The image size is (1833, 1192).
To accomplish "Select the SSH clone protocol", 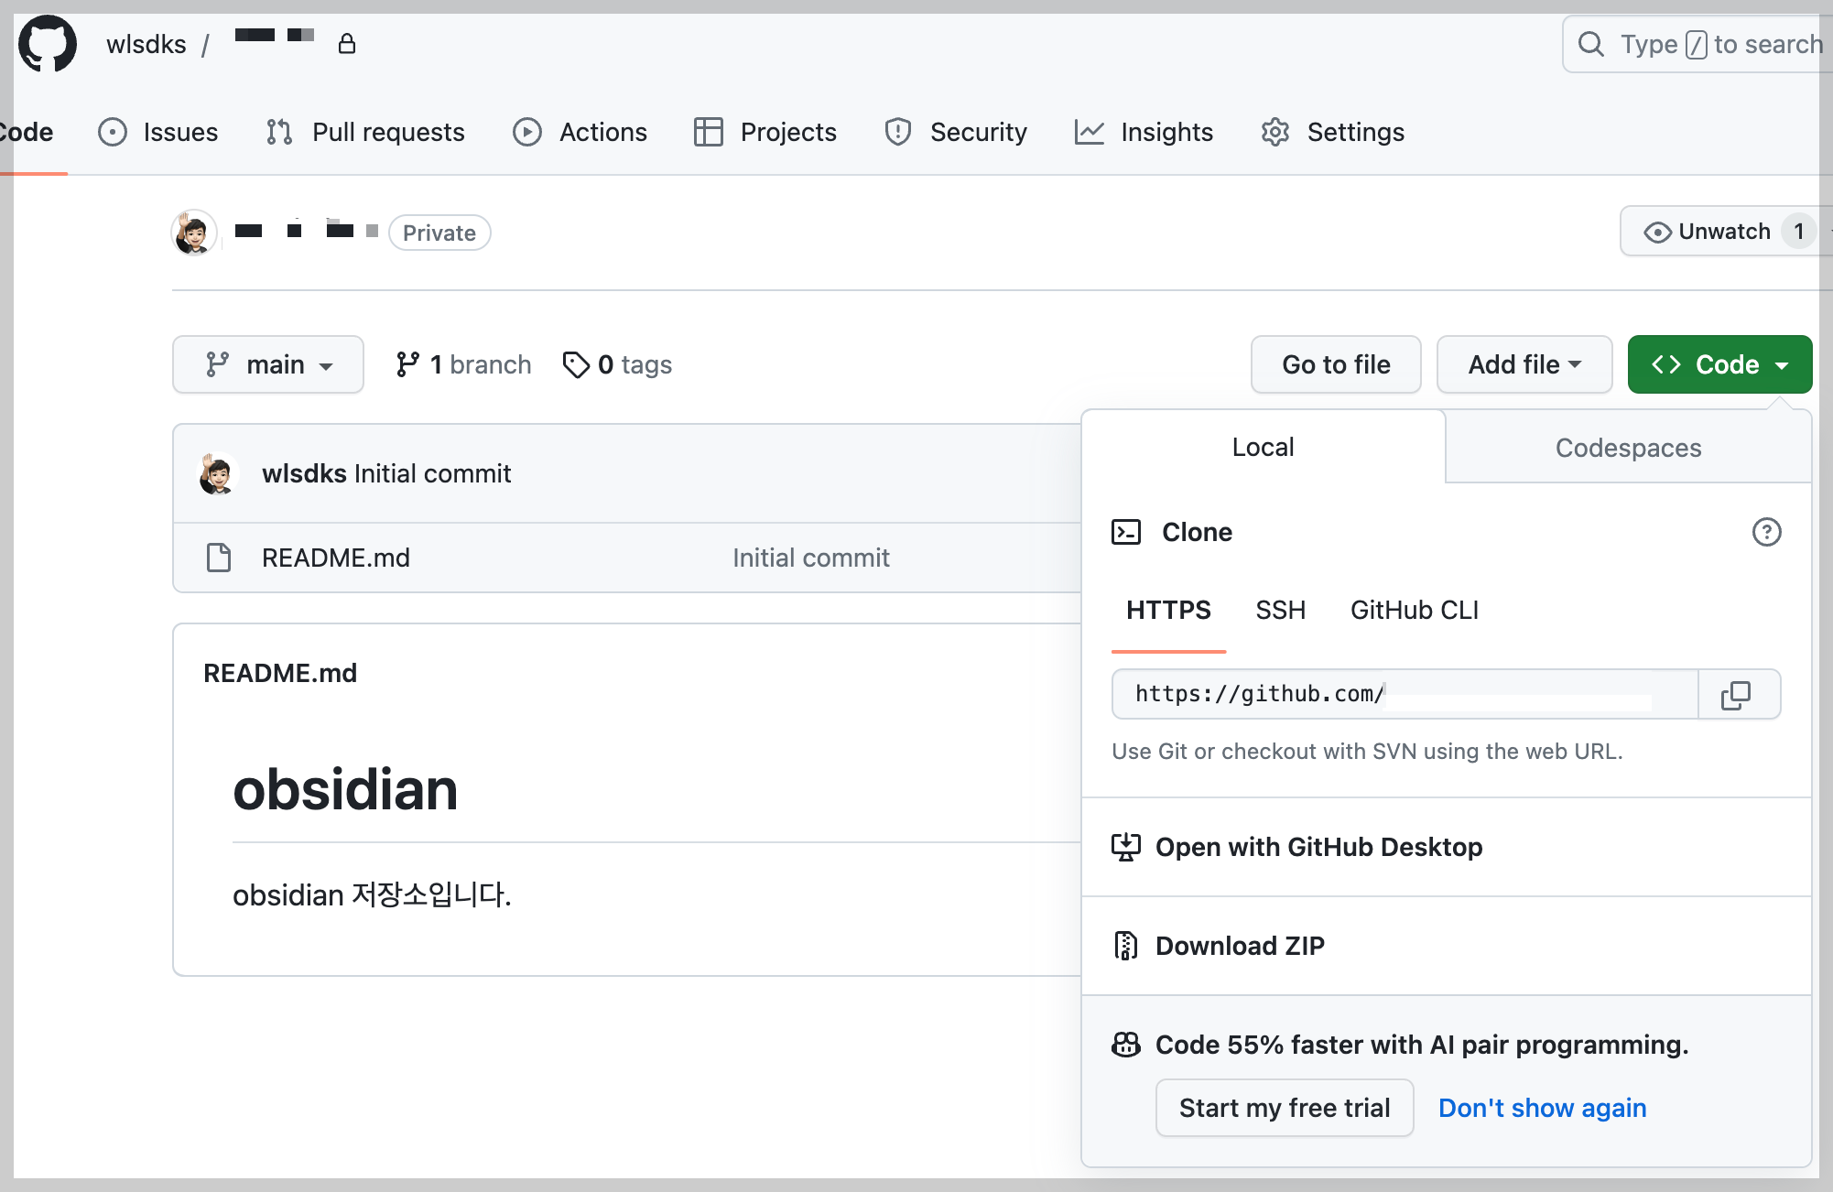I will tap(1280, 610).
